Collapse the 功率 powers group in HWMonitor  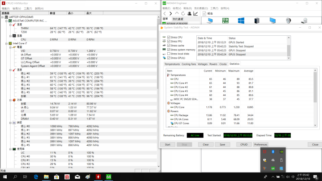(10, 100)
